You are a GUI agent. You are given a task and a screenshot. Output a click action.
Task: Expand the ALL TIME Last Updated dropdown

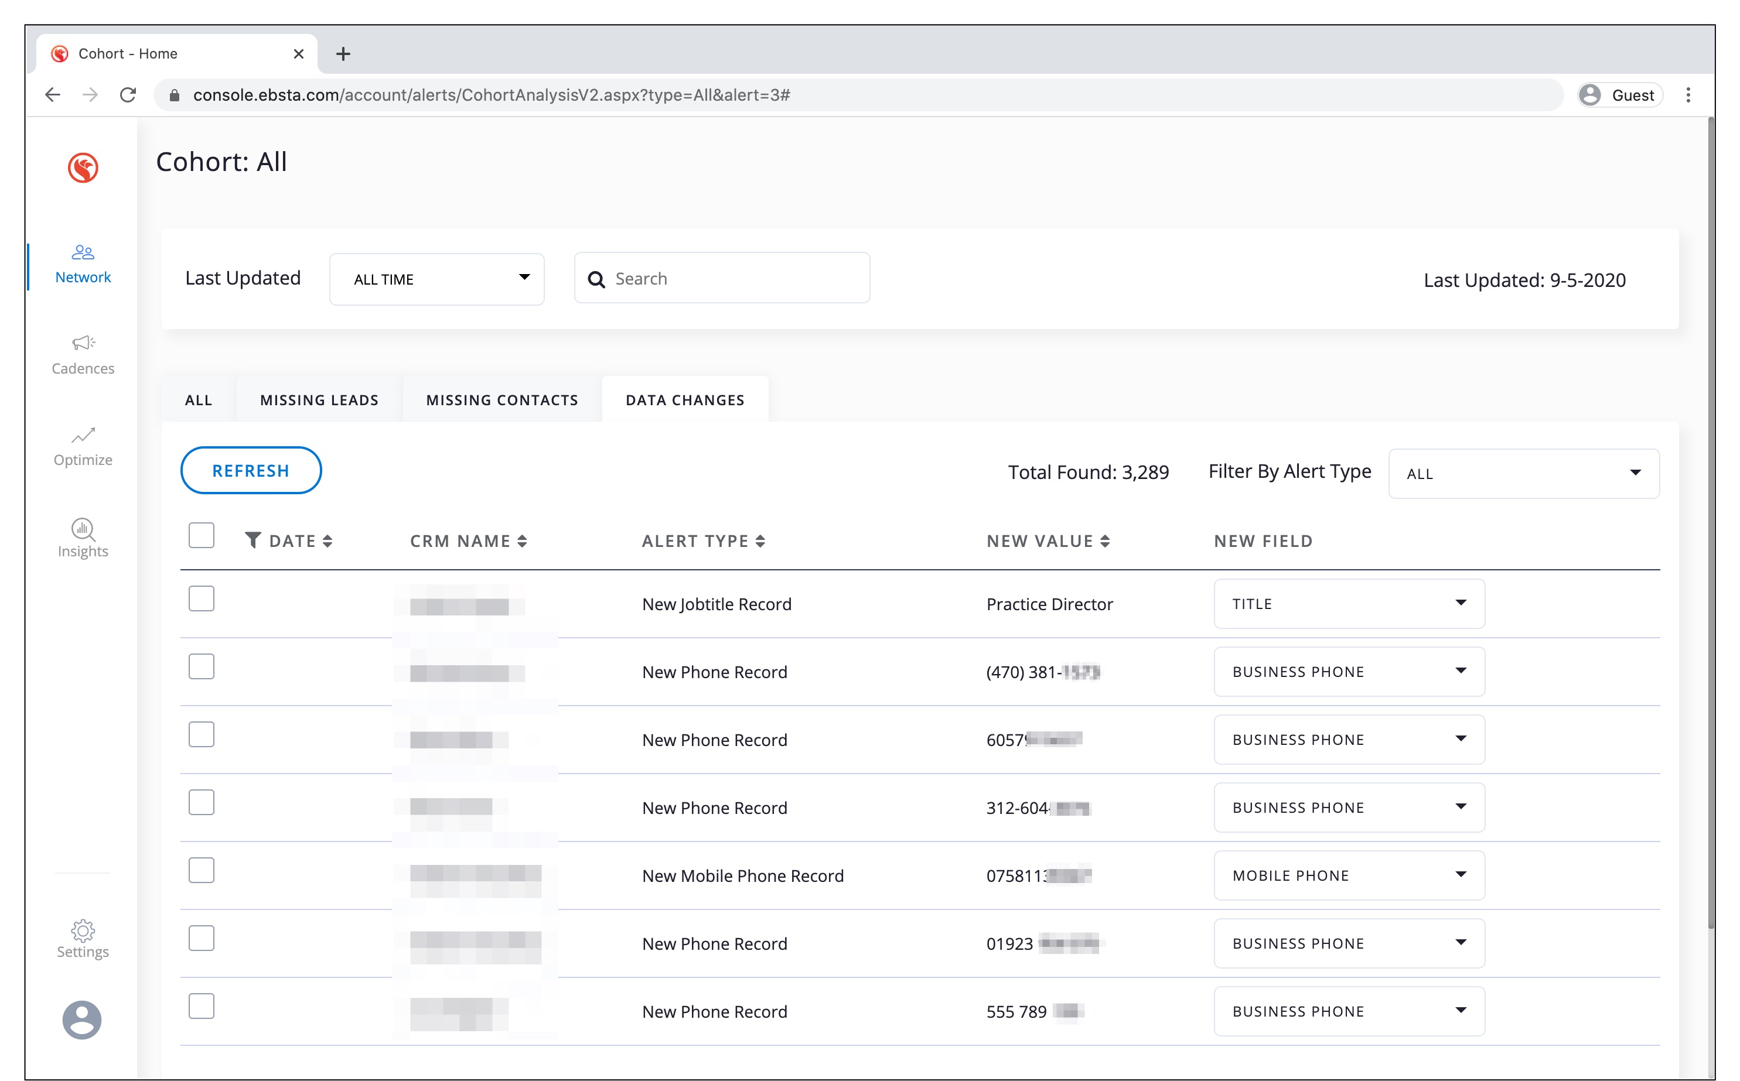click(436, 279)
